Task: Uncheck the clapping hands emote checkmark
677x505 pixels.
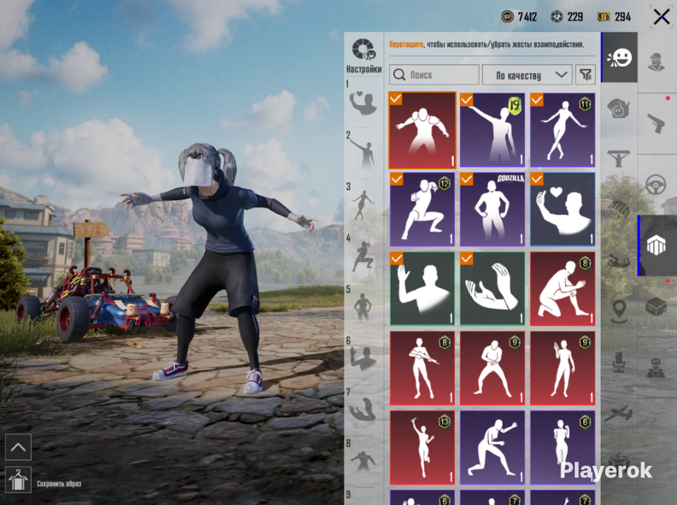Action: point(466,258)
